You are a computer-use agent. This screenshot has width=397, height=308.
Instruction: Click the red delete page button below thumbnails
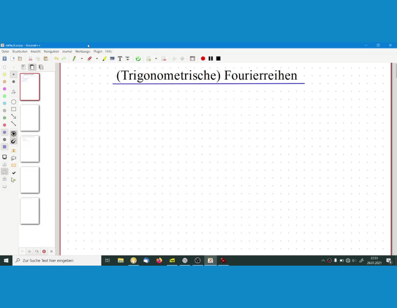click(44, 251)
